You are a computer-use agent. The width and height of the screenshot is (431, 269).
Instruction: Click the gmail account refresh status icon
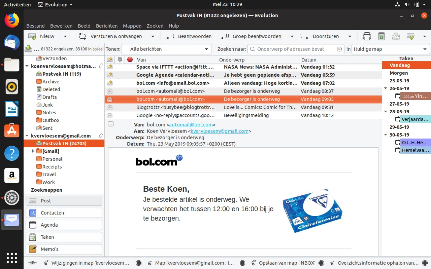[101, 136]
